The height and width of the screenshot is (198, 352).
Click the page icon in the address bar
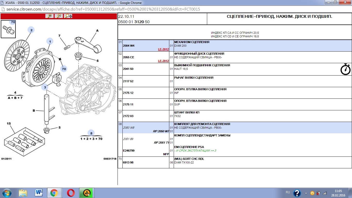point(3,9)
